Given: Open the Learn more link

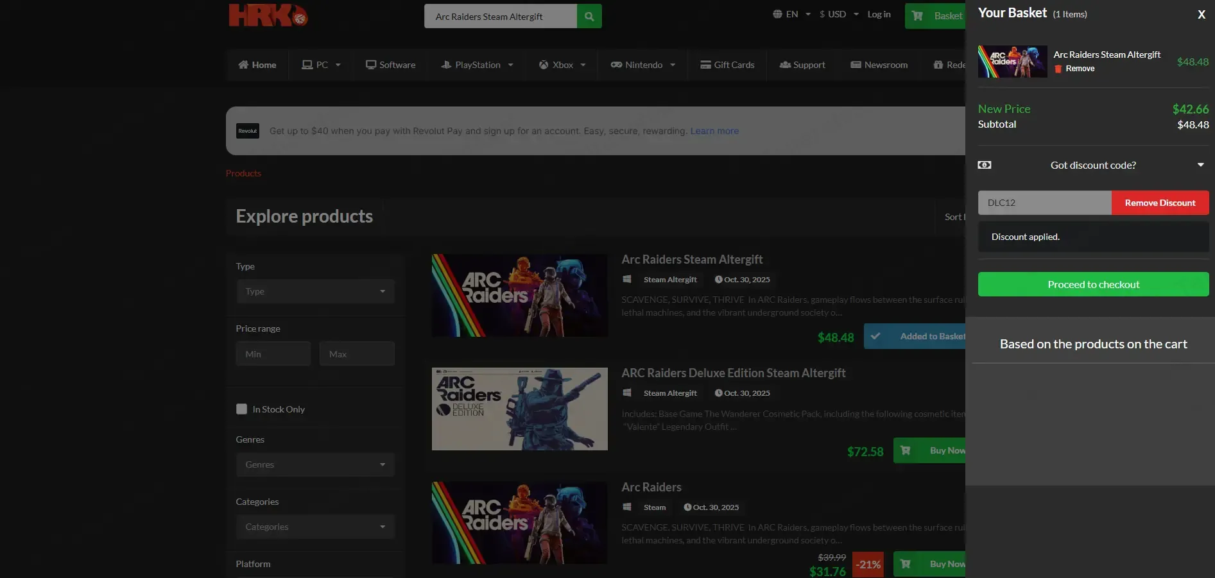Looking at the screenshot, I should click(714, 131).
